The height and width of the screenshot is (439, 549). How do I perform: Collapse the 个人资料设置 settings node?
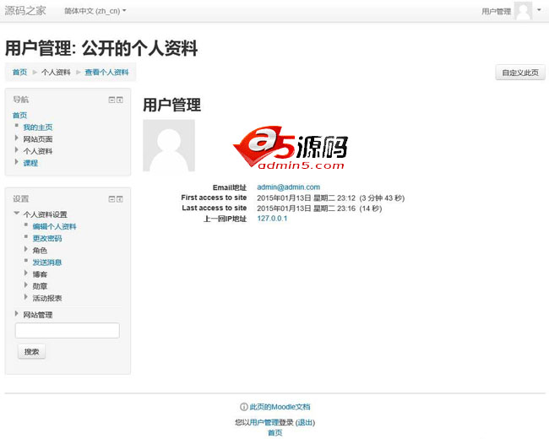coord(16,214)
